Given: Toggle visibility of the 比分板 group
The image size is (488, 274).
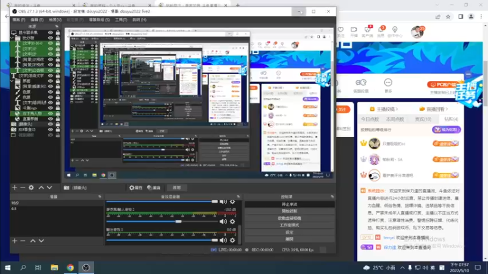Looking at the screenshot, I should pos(51,38).
